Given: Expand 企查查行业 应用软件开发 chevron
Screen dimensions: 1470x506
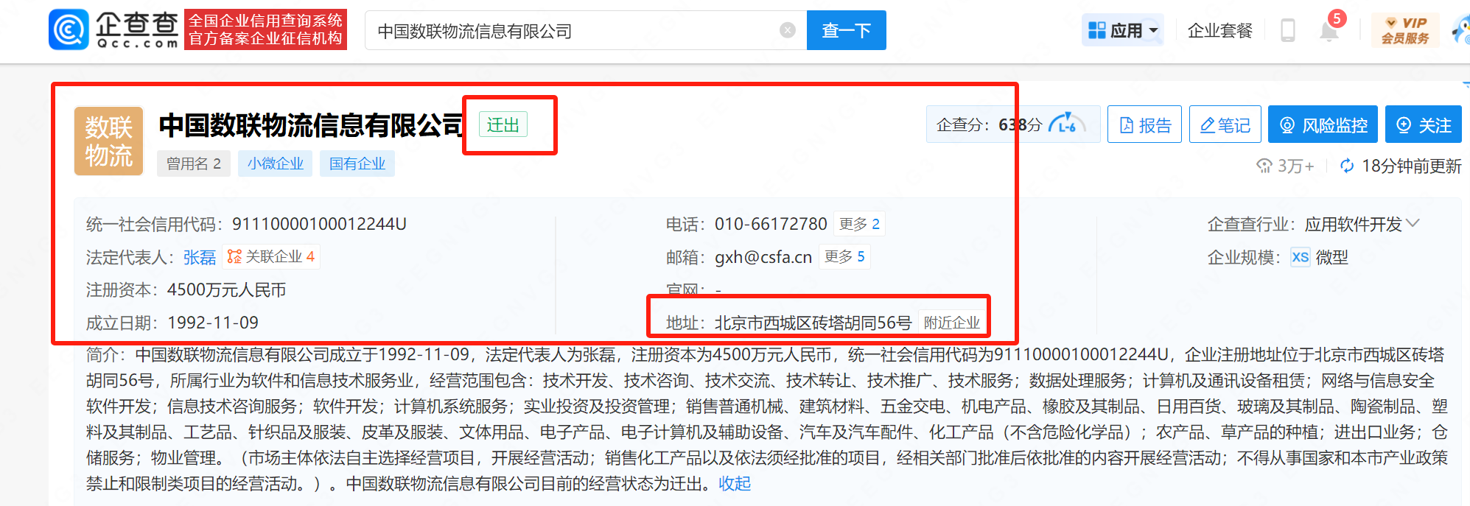Looking at the screenshot, I should 1413,223.
